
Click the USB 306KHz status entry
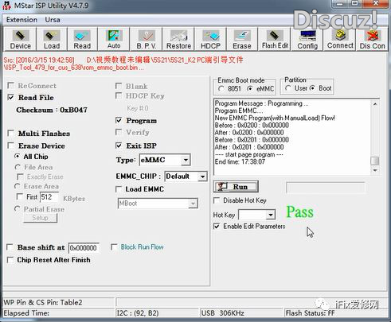pyautogui.click(x=241, y=313)
